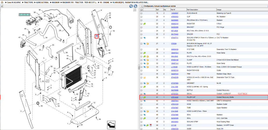
Task: Open the 10.400.BE 02 diagram reference label
Action: click(x=24, y=14)
